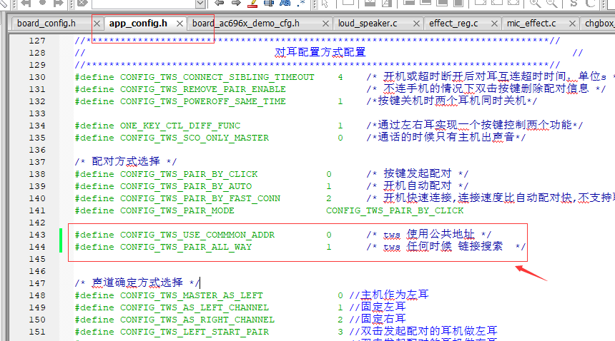Click CONFIG_TWS_PAIR_MODE macro name on line 141

click(177, 210)
